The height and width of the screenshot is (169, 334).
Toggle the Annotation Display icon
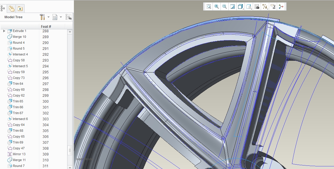tap(273, 7)
